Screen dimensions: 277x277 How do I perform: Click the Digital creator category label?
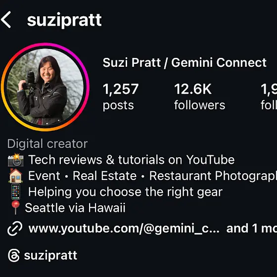tap(47, 144)
